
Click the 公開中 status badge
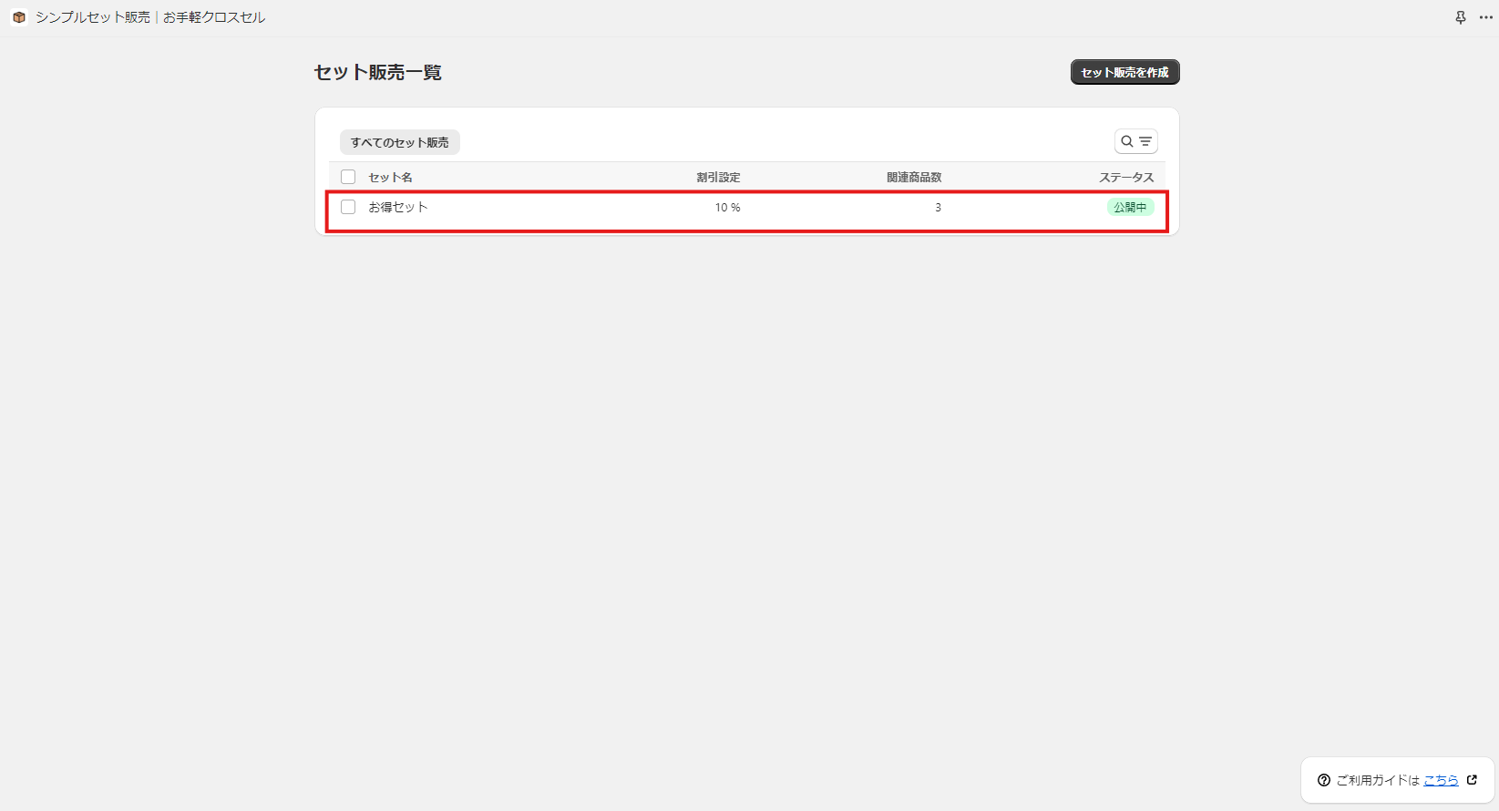[x=1130, y=208]
